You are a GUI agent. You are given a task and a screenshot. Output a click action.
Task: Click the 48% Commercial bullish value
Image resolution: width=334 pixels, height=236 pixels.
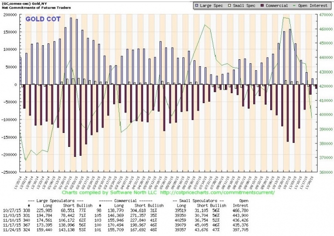point(154,230)
